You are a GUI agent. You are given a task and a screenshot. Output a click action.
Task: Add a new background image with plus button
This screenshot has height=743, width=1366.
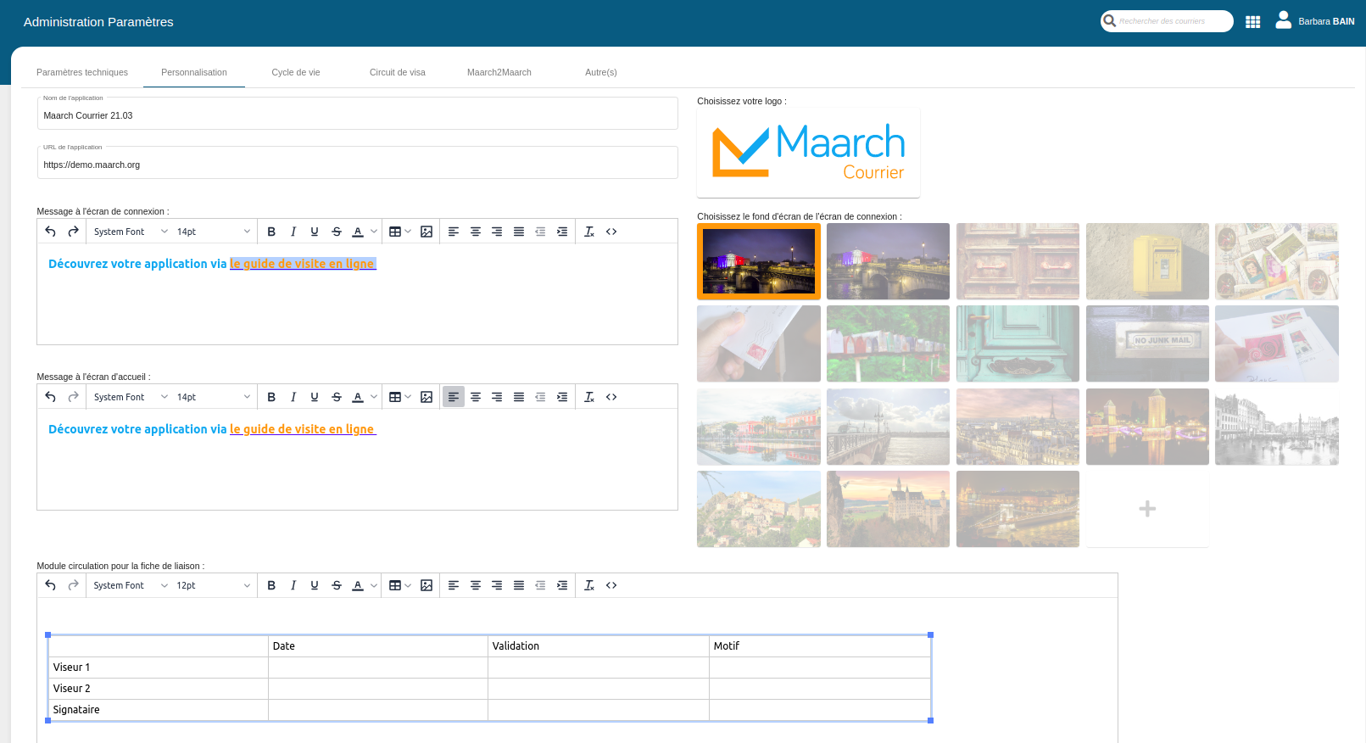pos(1147,509)
